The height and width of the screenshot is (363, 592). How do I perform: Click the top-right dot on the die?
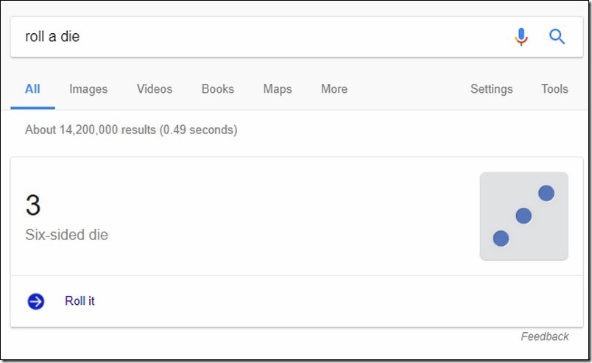point(546,194)
